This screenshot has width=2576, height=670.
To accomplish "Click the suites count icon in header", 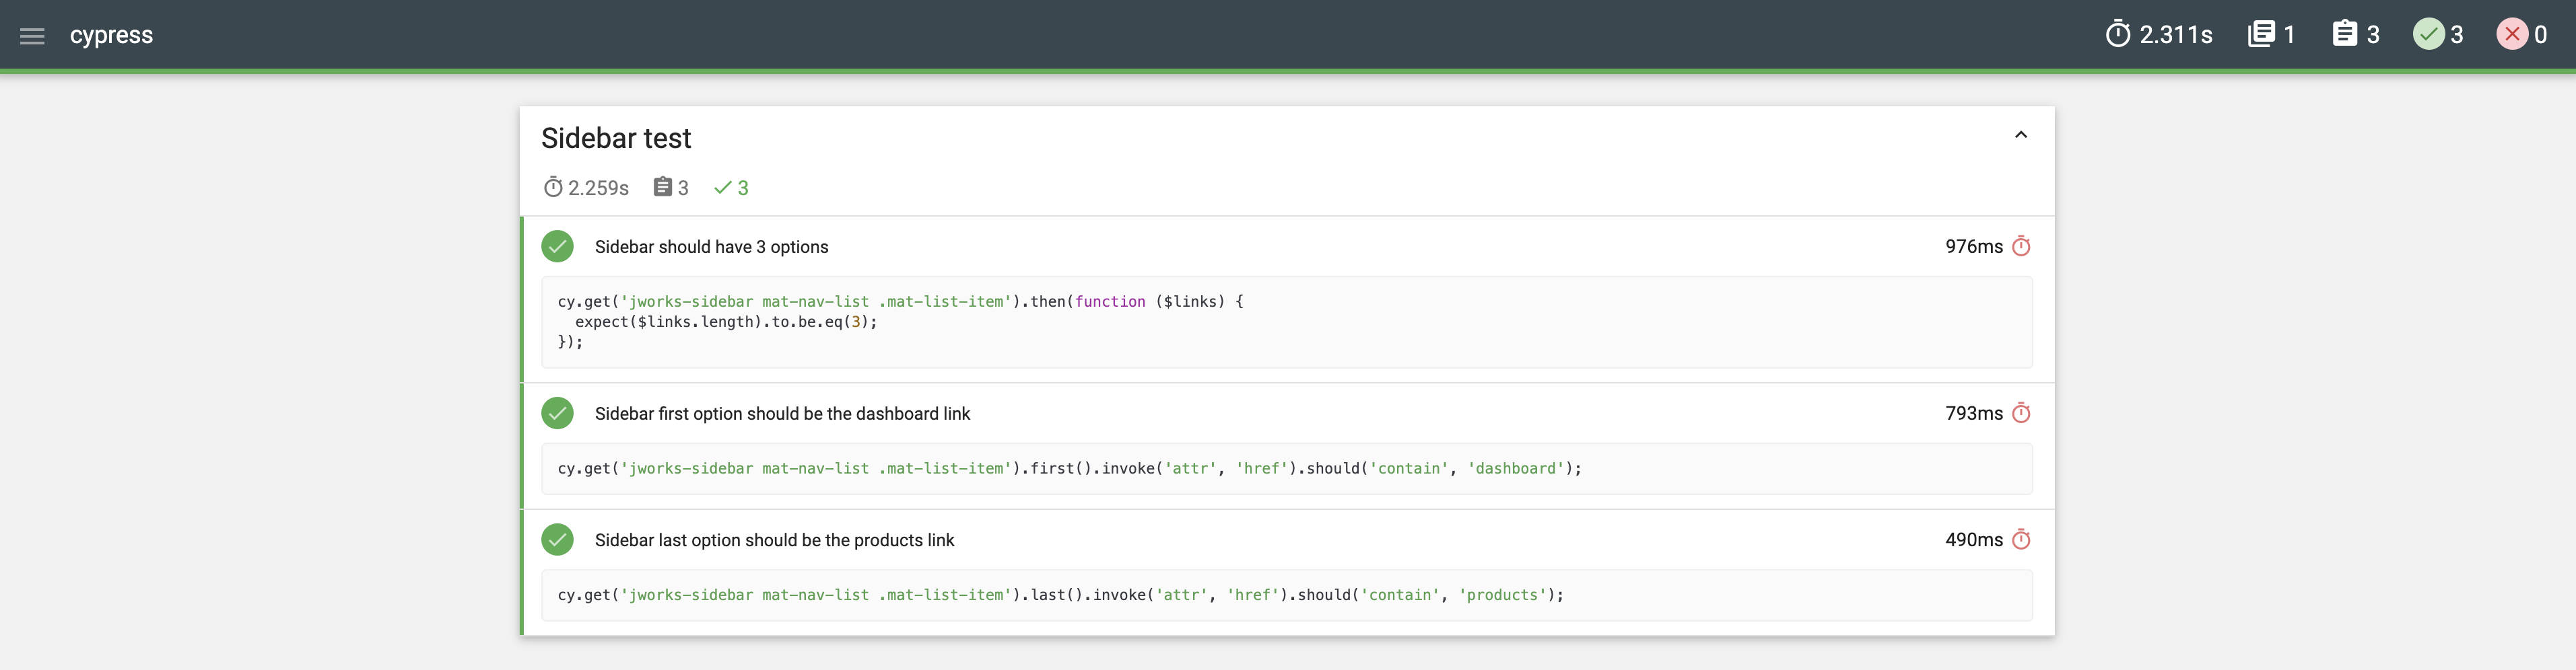I will [x=2260, y=35].
